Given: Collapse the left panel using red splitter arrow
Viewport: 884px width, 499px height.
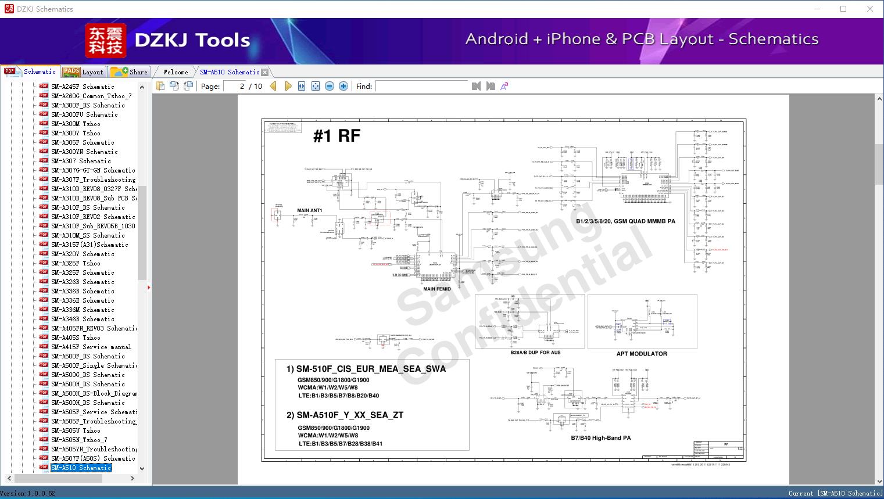Looking at the screenshot, I should point(149,287).
